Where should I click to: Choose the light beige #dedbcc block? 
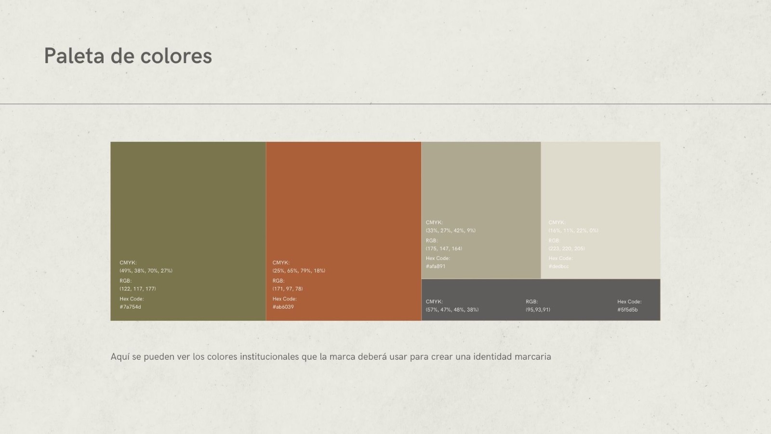pyautogui.click(x=600, y=178)
